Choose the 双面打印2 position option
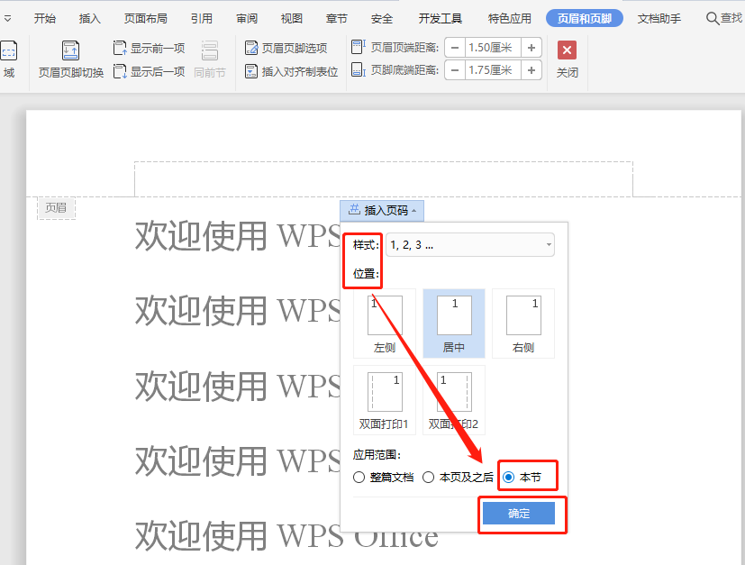 [x=454, y=399]
